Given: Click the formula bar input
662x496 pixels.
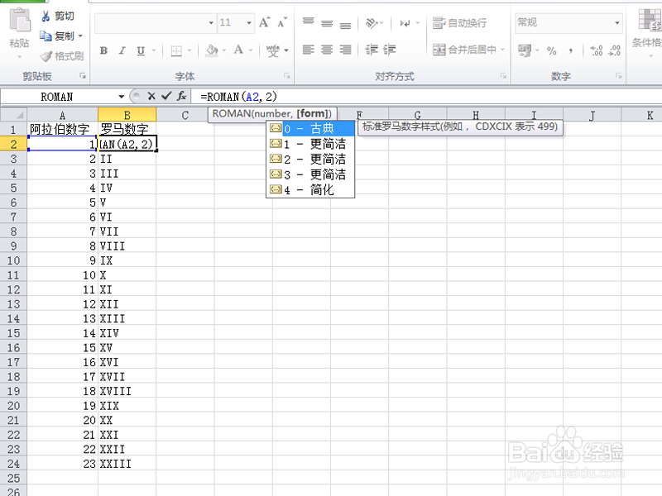Looking at the screenshot, I should (x=426, y=97).
